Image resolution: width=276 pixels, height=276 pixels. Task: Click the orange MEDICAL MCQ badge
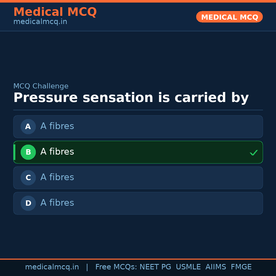tap(229, 17)
